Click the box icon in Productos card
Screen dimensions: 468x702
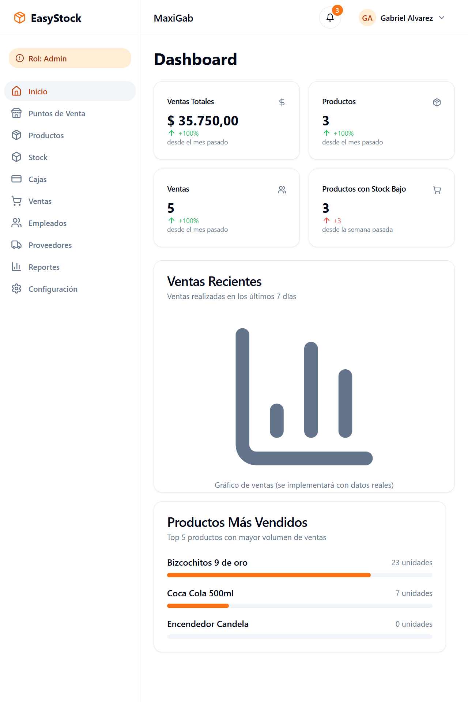click(437, 102)
